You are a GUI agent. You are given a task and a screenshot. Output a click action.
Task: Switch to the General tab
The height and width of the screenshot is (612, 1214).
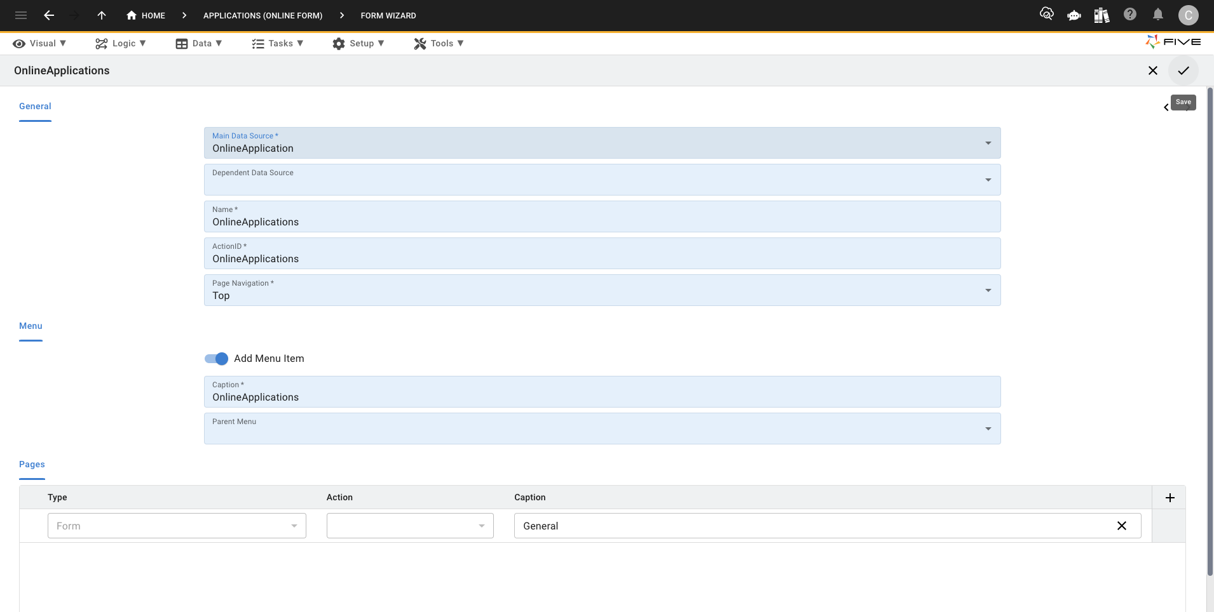[34, 107]
